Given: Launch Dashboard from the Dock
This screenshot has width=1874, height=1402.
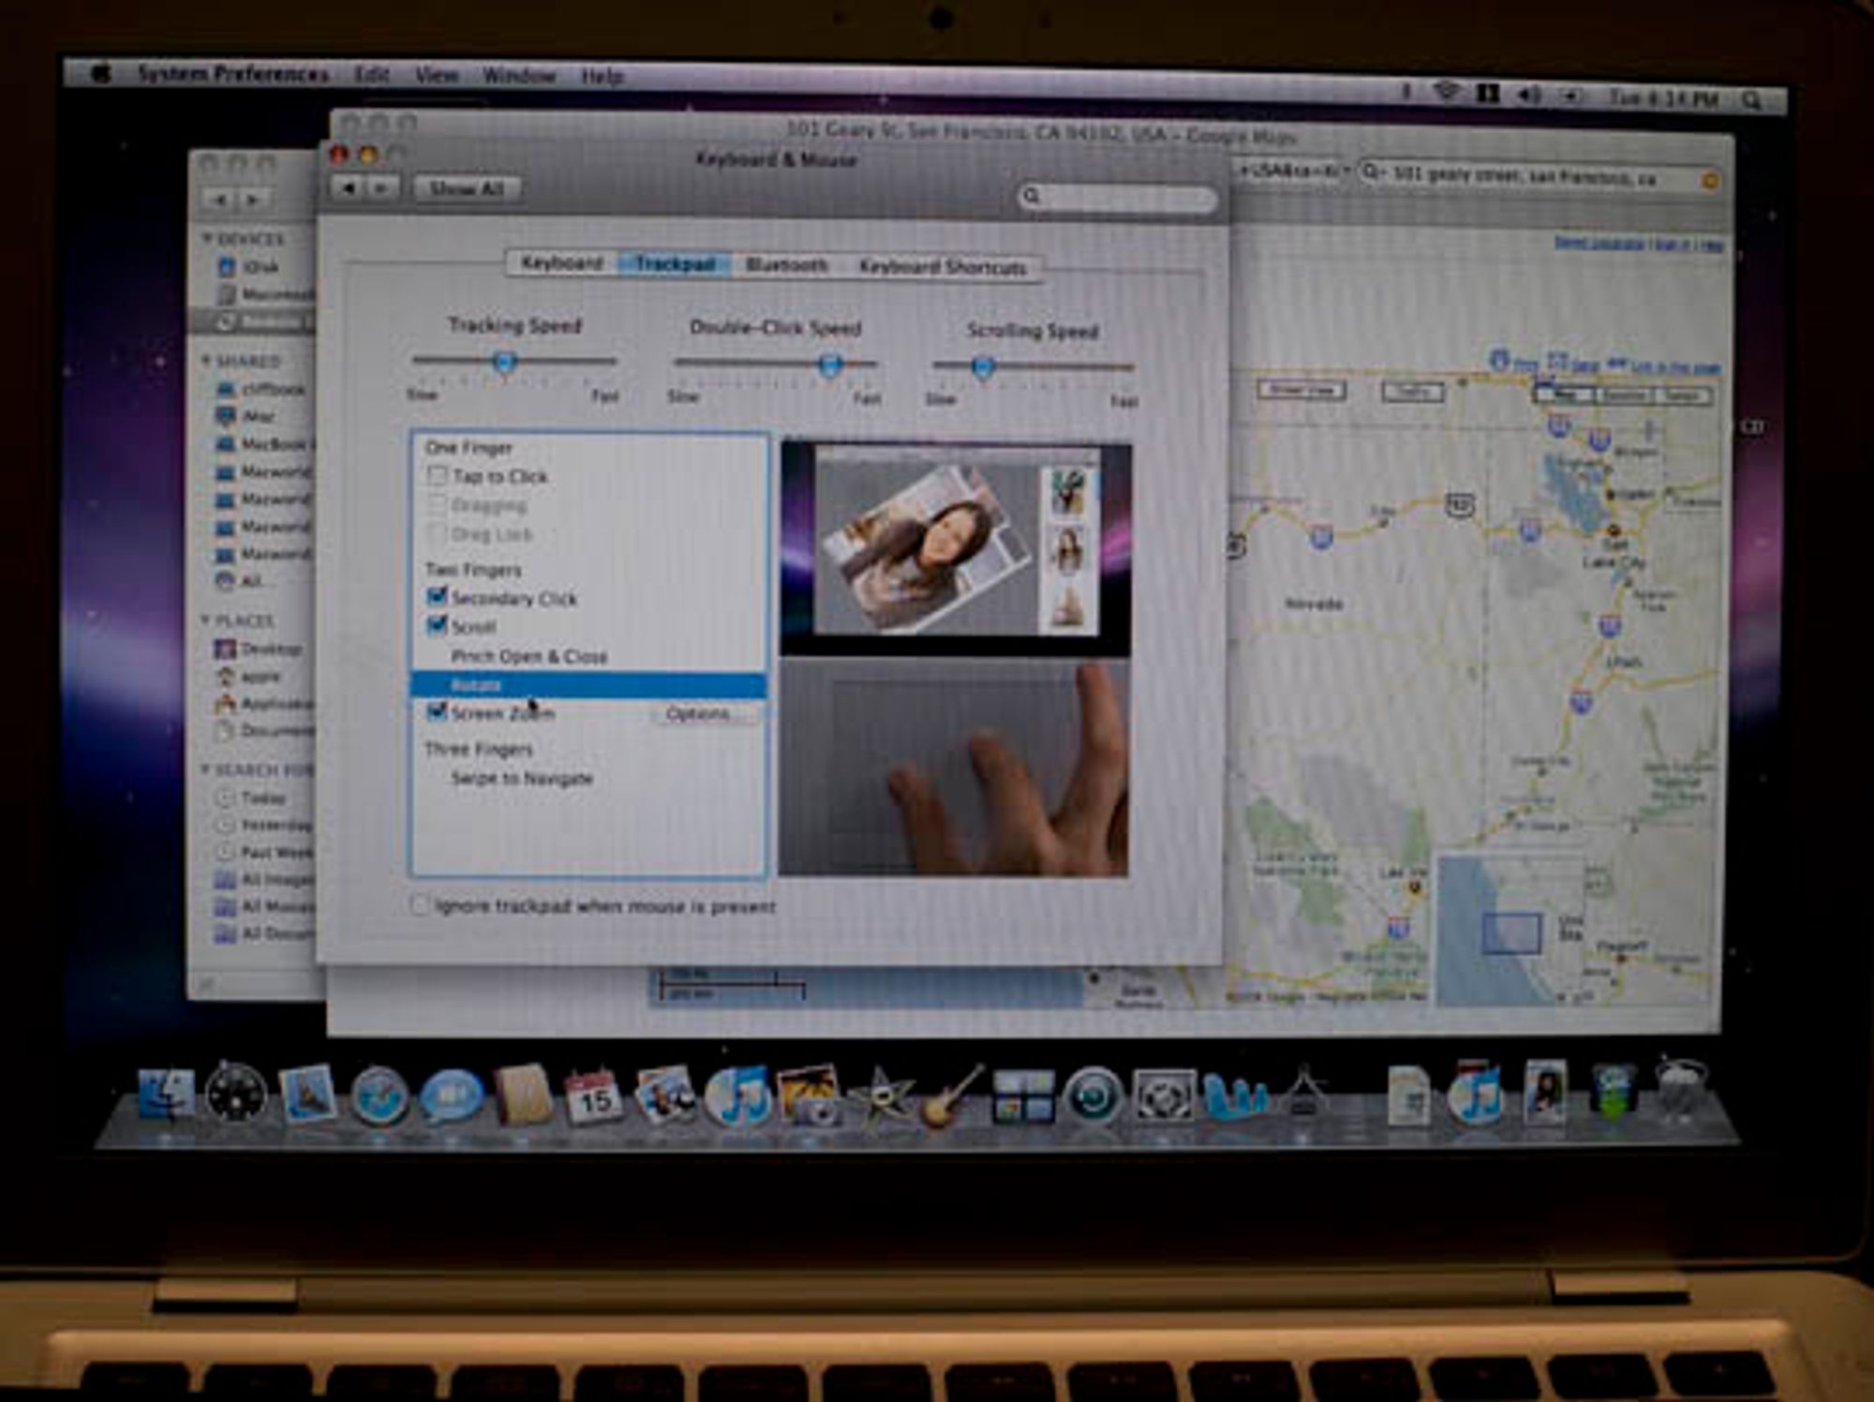Looking at the screenshot, I should 234,1093.
